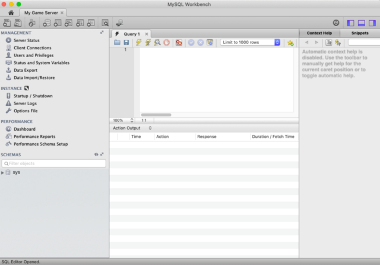Viewport: 380px width, 265px height.
Task: Create a new function icon
Action: 91,23
